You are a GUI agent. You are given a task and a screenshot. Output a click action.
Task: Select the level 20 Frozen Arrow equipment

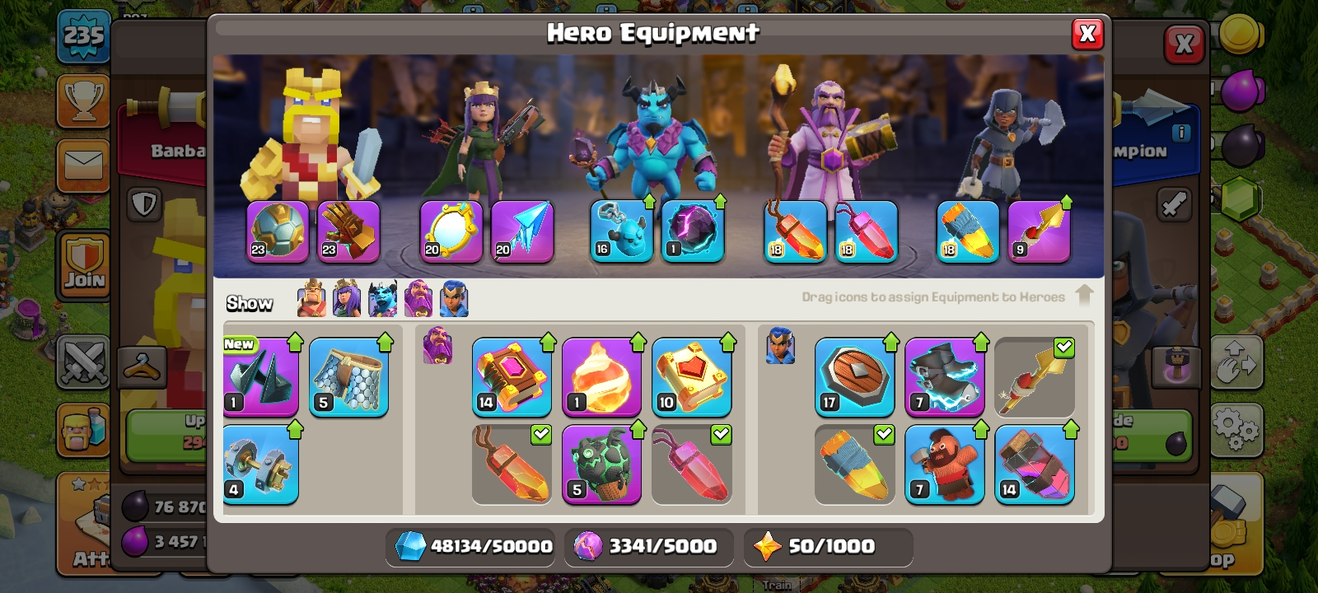[522, 231]
